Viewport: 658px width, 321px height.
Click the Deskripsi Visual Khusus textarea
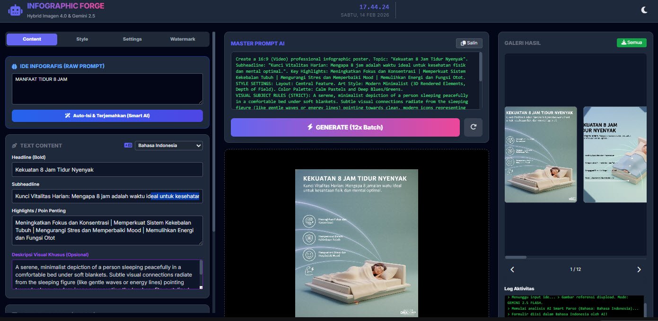pos(105,274)
